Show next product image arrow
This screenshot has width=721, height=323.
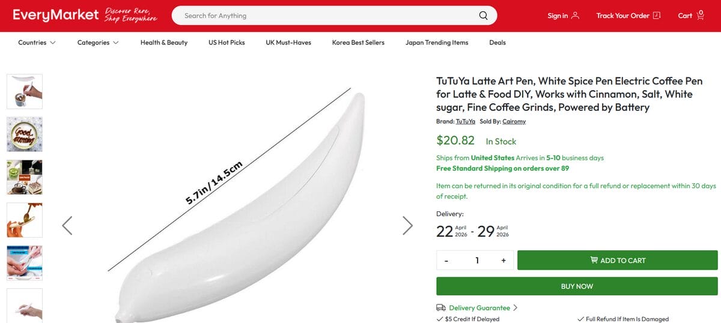point(407,225)
